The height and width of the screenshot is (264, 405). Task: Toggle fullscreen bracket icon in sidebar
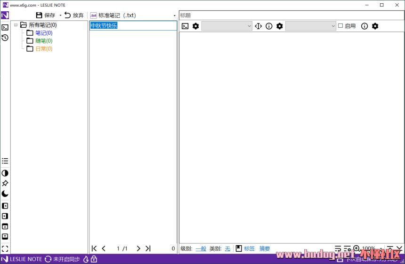[5, 248]
